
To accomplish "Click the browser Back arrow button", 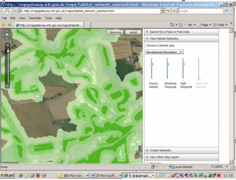I will (4, 11).
